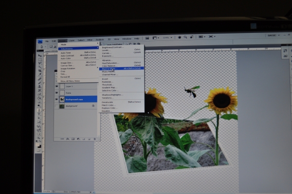Click the fx layer style icon
292x194 pixels.
pyautogui.click(x=68, y=139)
